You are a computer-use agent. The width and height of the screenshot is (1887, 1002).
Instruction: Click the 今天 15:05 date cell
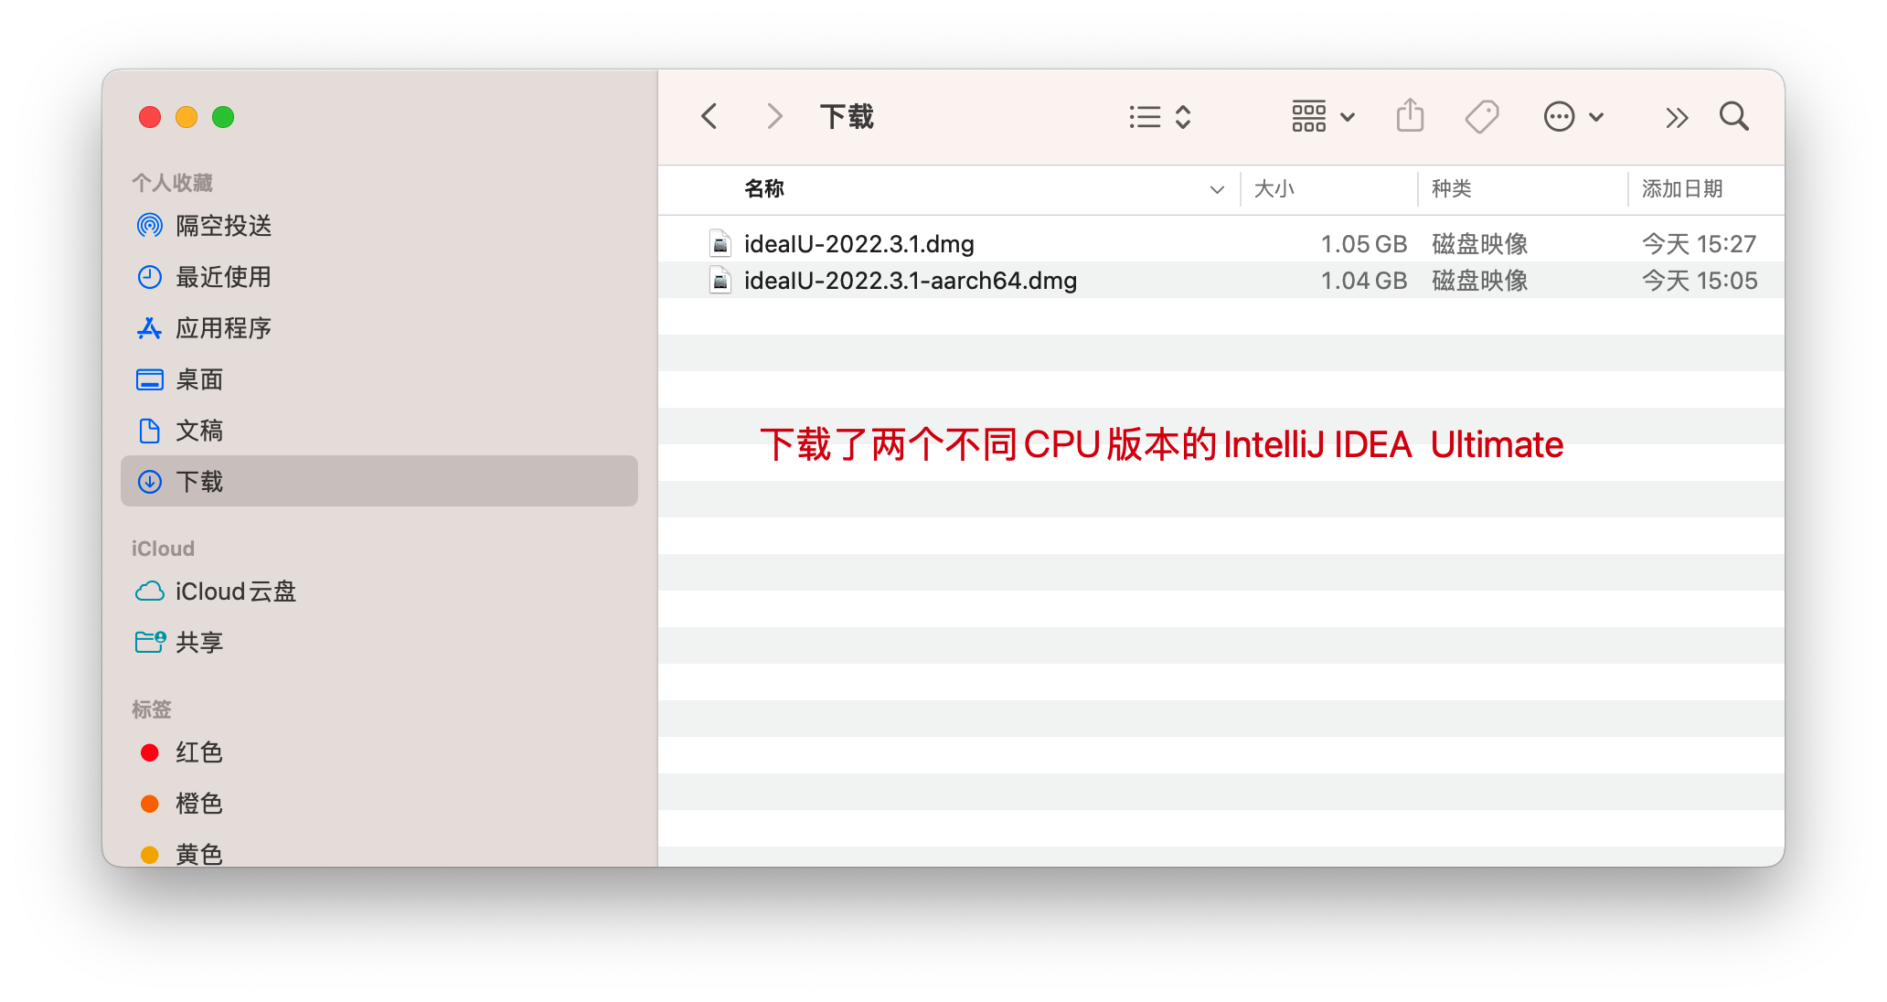[1699, 281]
